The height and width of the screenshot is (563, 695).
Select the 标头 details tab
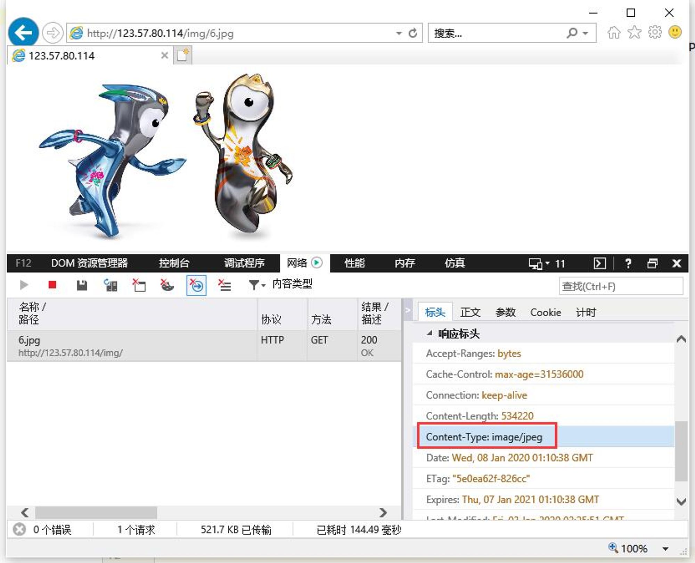point(435,312)
